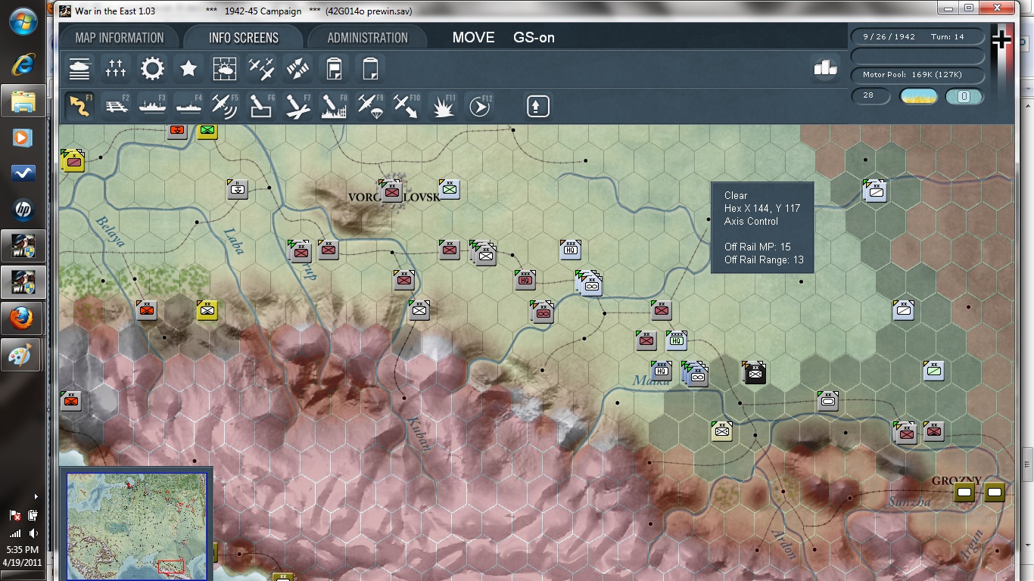Screen dimensions: 1034x581
Task: Select the F5 air recon mode
Action: (225, 106)
